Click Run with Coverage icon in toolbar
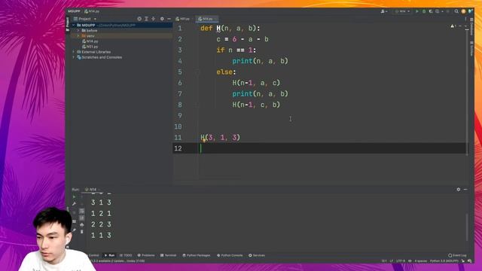482x271 pixels. (x=431, y=11)
